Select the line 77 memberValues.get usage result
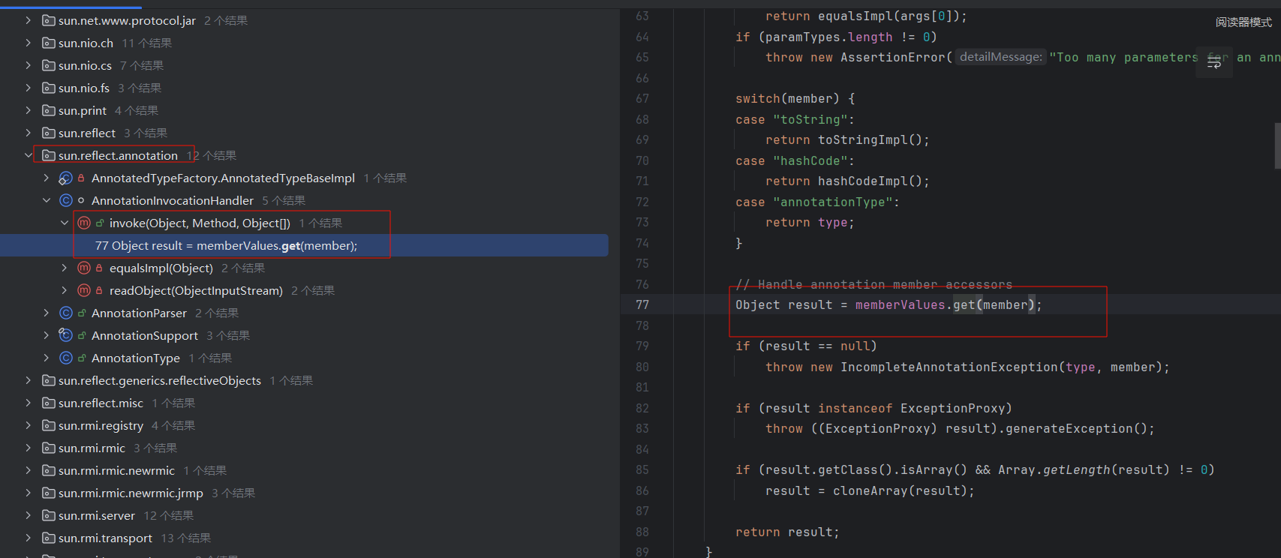 pyautogui.click(x=226, y=245)
